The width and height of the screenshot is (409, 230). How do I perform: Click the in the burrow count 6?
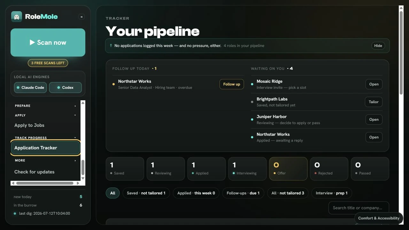81,205
